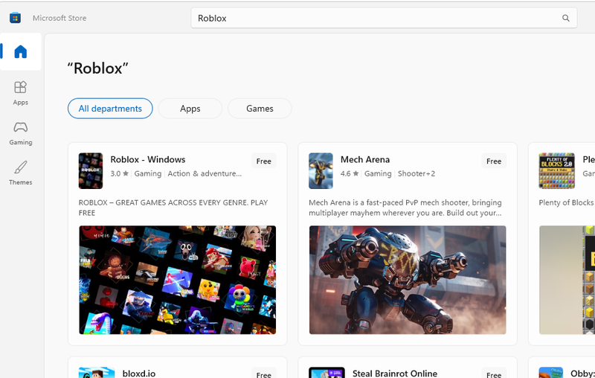Screen dimensions: 595x378
Task: Click the Obby app icon
Action: [x=550, y=372]
